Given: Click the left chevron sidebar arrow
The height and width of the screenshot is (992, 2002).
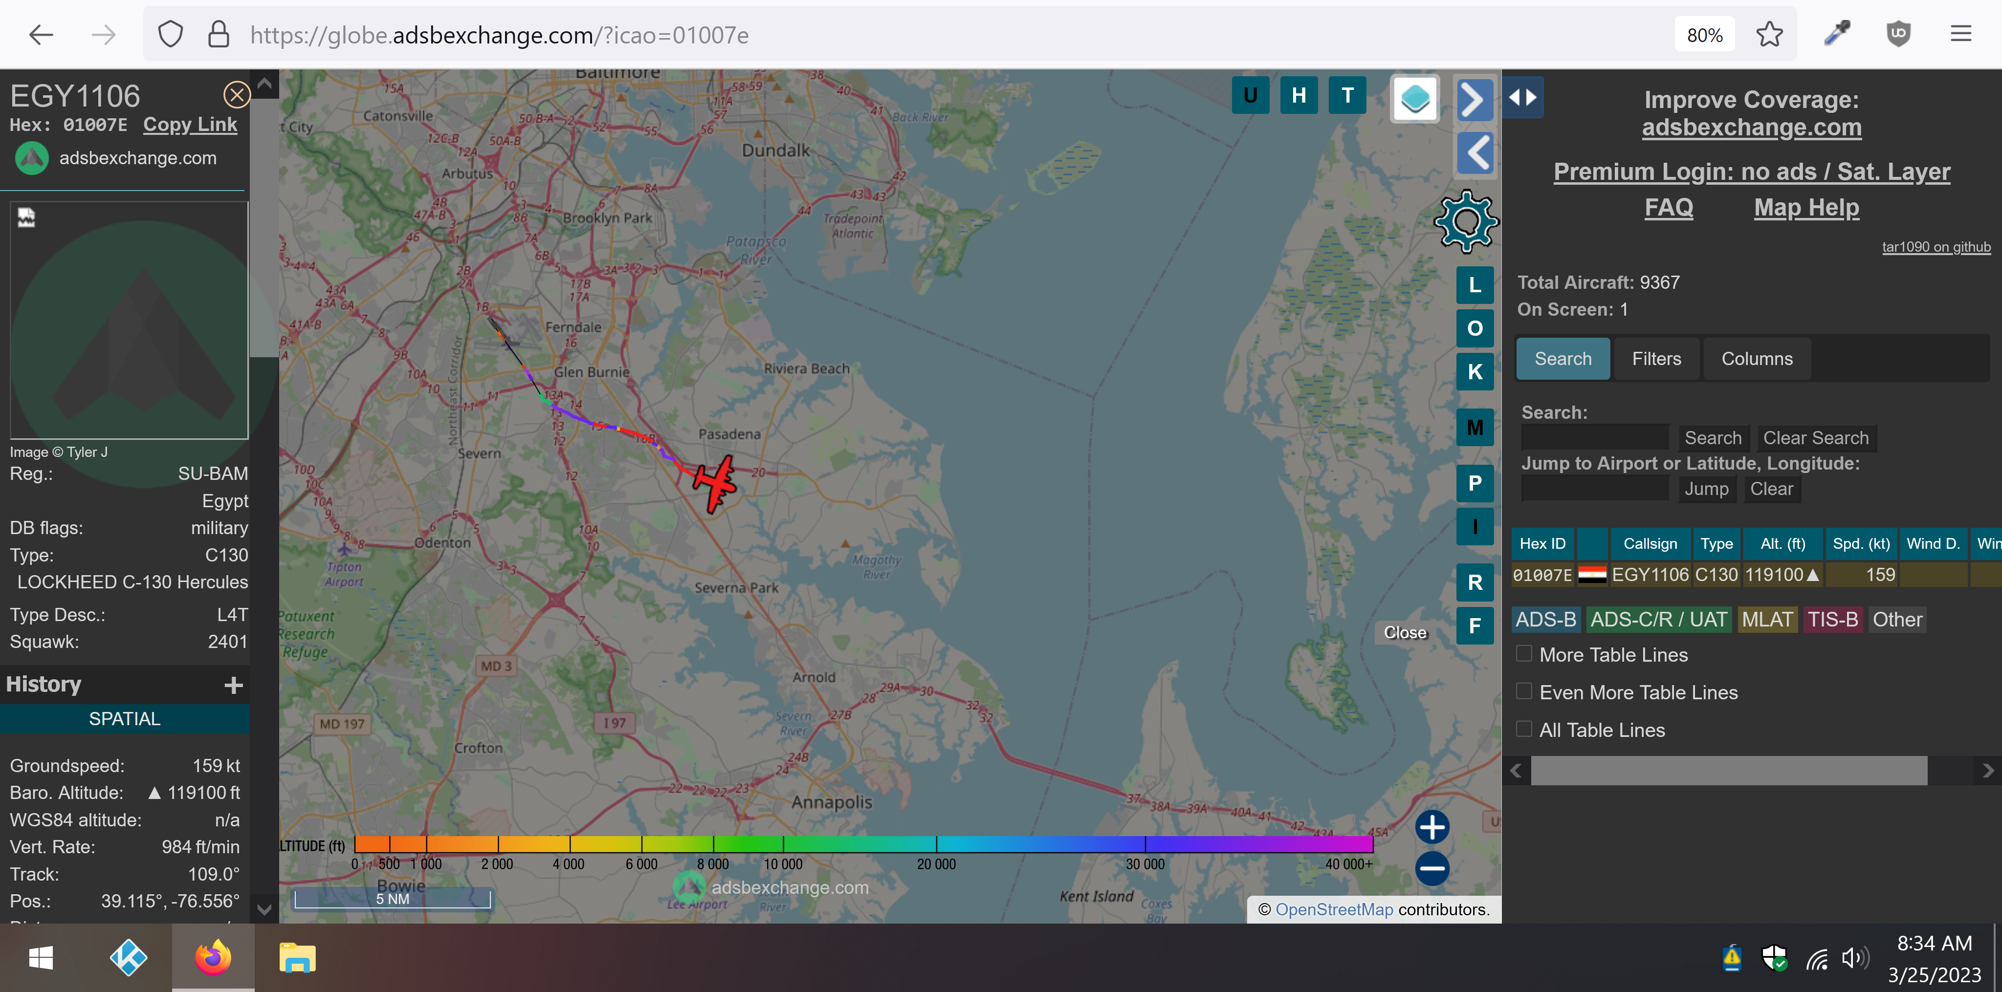Looking at the screenshot, I should coord(1474,153).
